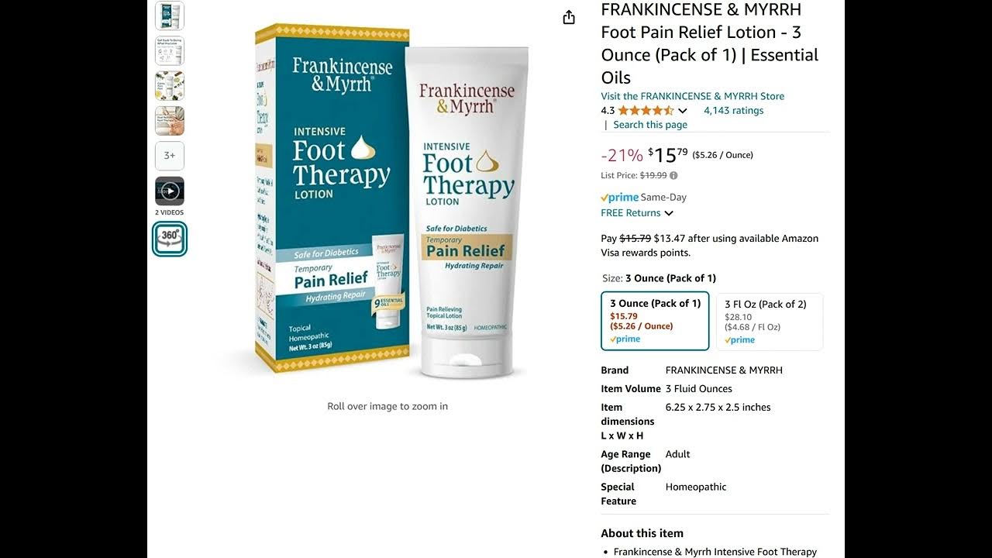Screen dimensions: 992x558
Task: Select the fourth thumbnail showing foot
Action: point(170,121)
